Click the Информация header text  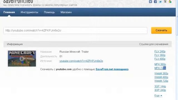pyautogui.click(x=15, y=44)
